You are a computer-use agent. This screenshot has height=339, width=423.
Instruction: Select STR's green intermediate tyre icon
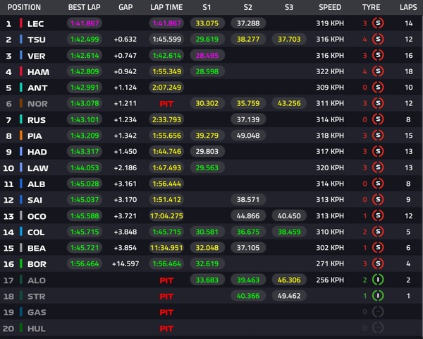(x=377, y=295)
